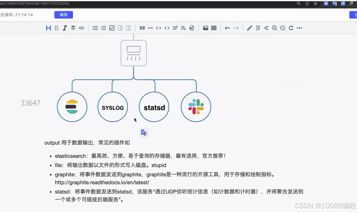The height and width of the screenshot is (212, 357).
Task: Insert inline code with angle brackets icon
Action: click(167, 28)
